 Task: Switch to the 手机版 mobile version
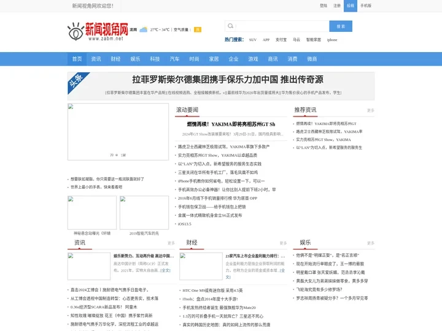pos(366,6)
